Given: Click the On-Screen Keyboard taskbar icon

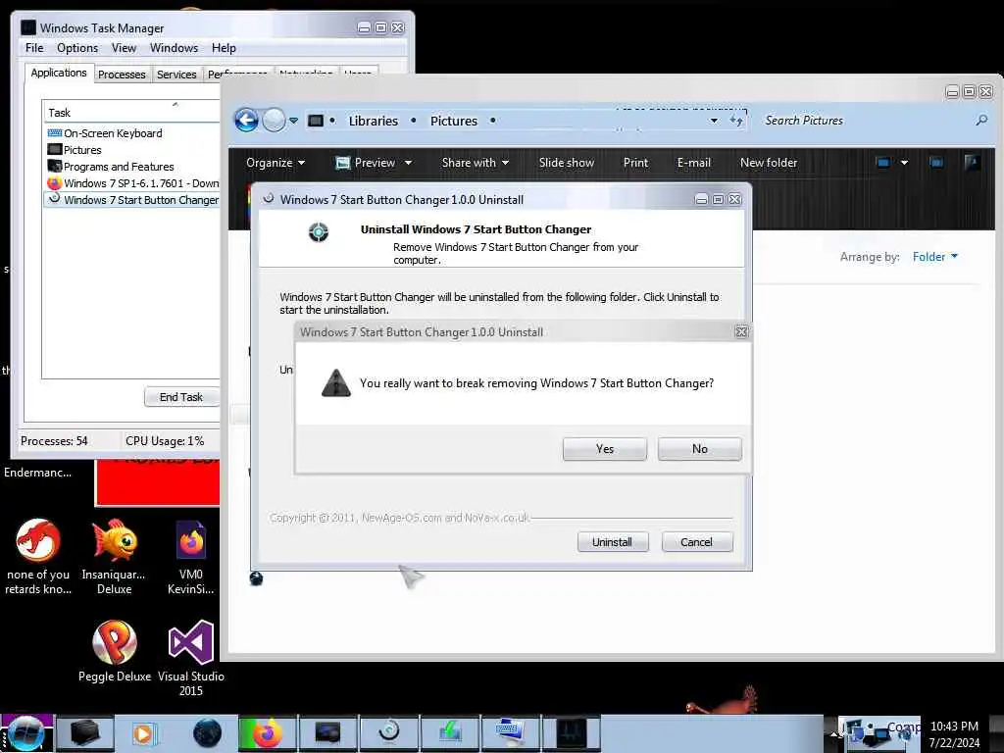Looking at the screenshot, I should (510, 733).
